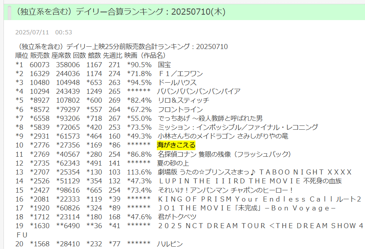
Task: Click the seat count **6490
Action: click(68, 226)
